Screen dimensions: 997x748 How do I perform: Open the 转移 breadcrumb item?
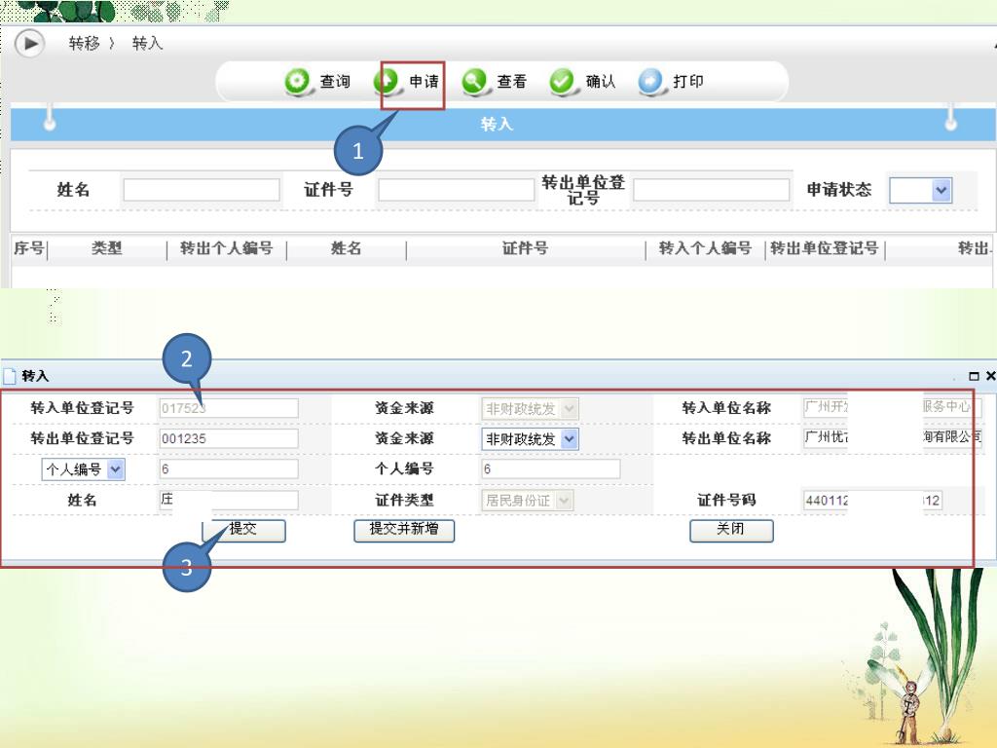pos(85,43)
